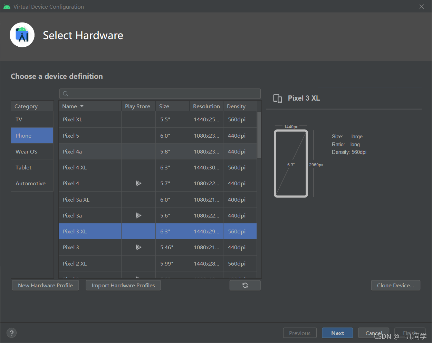The width and height of the screenshot is (432, 343).
Task: Click the Next button
Action: [337, 333]
